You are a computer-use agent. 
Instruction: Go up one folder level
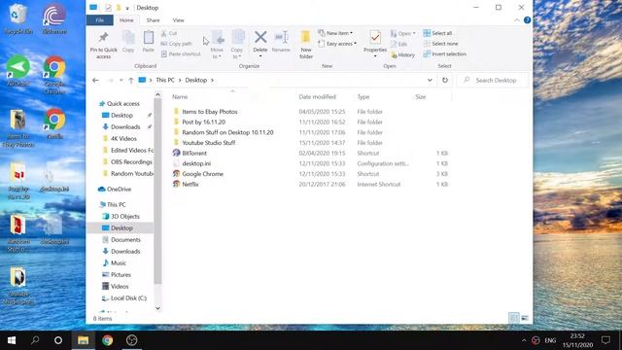click(131, 80)
